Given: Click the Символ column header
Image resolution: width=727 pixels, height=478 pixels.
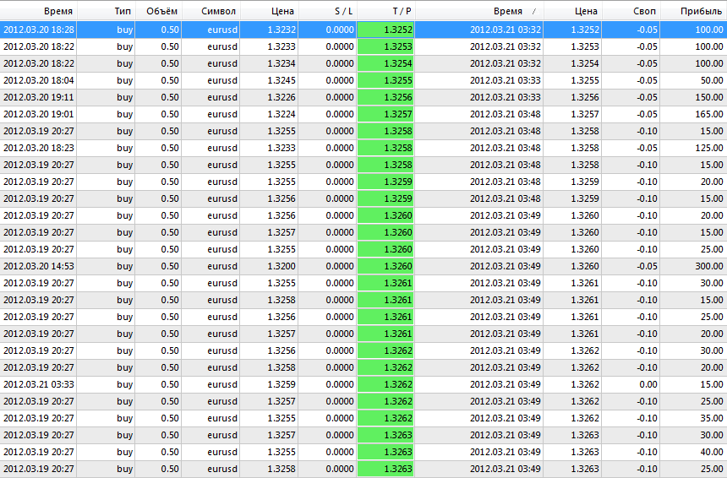Looking at the screenshot, I should pos(211,11).
